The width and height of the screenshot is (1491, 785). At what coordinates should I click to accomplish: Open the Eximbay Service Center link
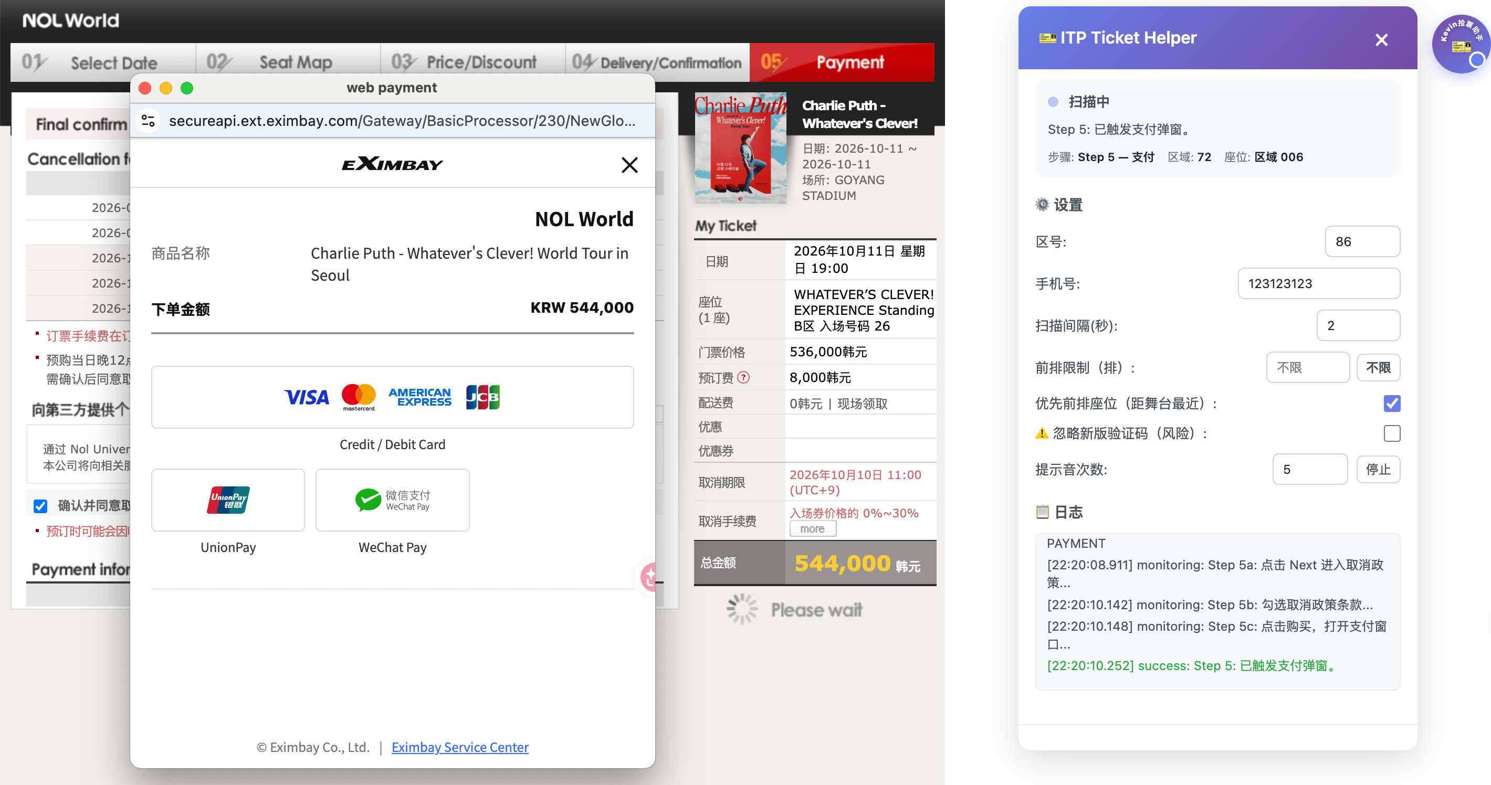[x=460, y=747]
